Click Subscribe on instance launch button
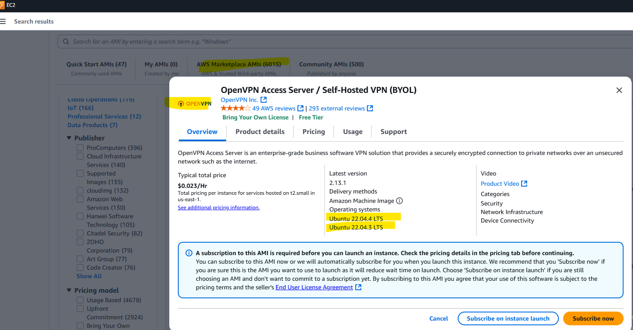The width and height of the screenshot is (633, 330). pyautogui.click(x=508, y=318)
